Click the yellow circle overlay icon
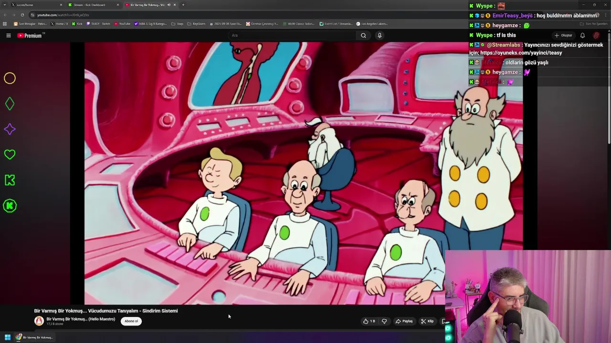This screenshot has width=611, height=343. click(x=10, y=78)
